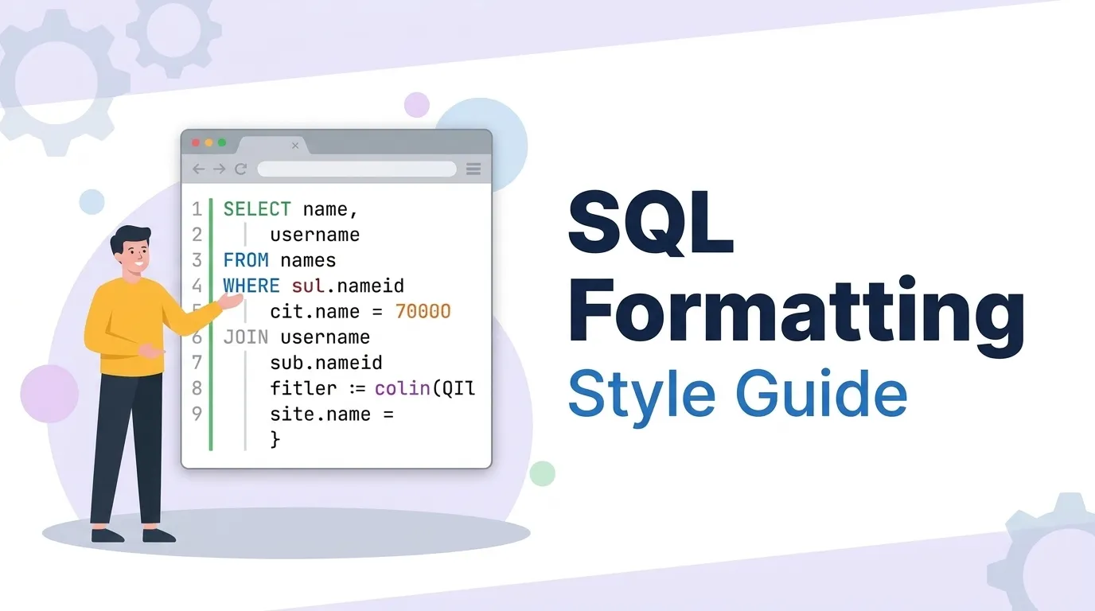The height and width of the screenshot is (611, 1095).
Task: Click the empty browser address bar
Action: [357, 169]
